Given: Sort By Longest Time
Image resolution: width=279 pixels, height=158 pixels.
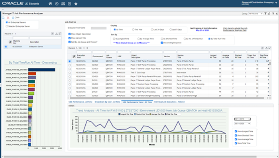Looking at the screenshot, I should coord(114,39).
